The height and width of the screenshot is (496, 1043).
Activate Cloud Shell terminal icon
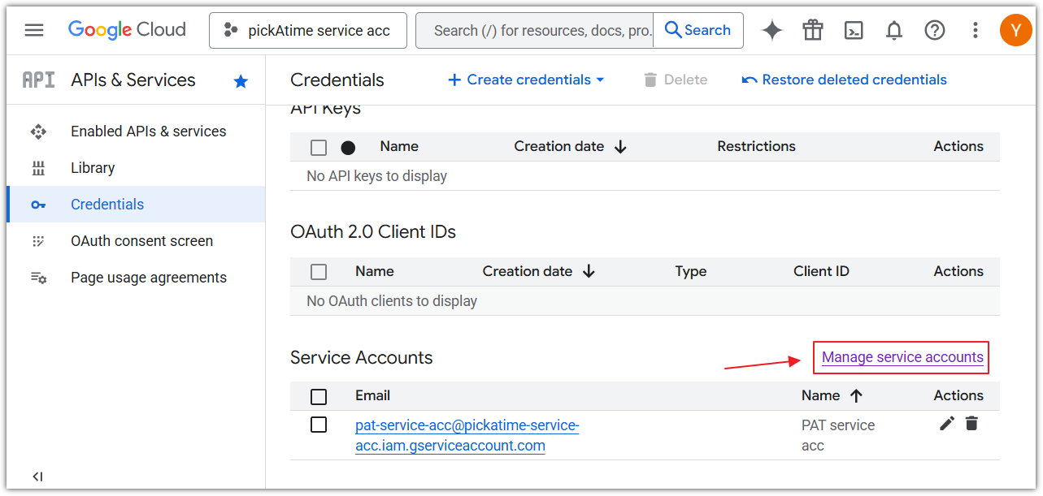[853, 30]
